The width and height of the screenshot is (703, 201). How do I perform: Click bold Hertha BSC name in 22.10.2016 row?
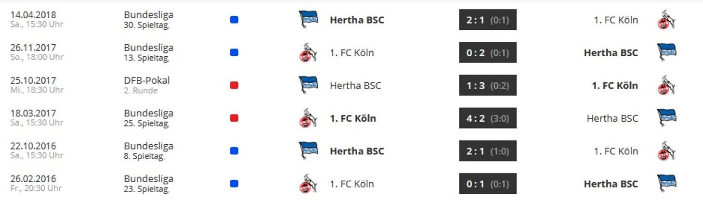pos(357,151)
